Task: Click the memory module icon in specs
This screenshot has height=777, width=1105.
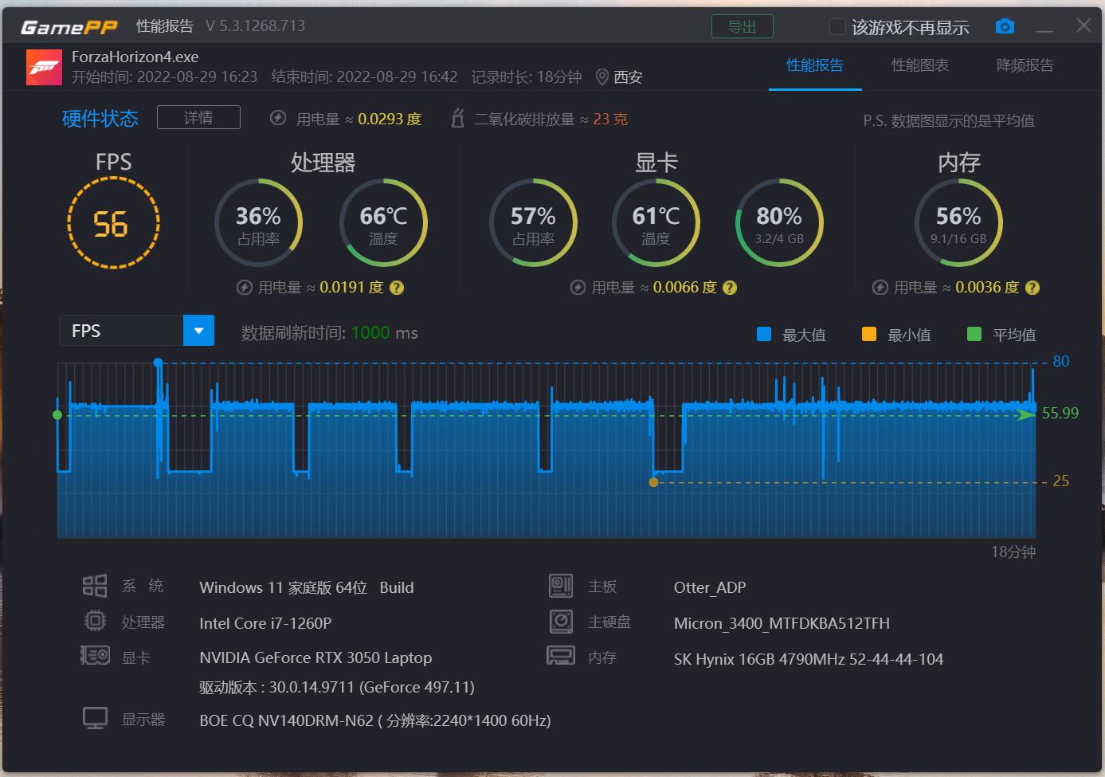Action: pyautogui.click(x=561, y=656)
